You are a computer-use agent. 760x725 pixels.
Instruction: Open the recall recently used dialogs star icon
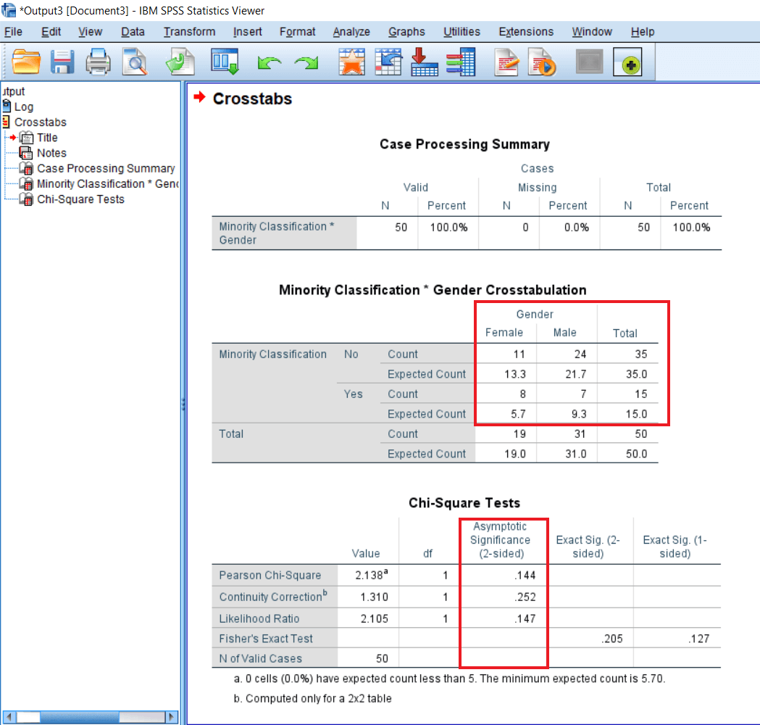(x=352, y=62)
